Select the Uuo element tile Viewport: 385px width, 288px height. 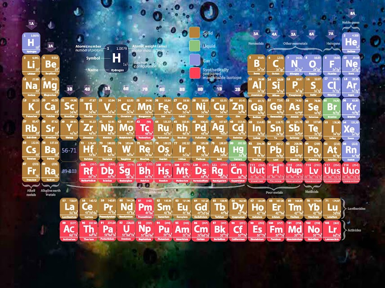coord(351,172)
